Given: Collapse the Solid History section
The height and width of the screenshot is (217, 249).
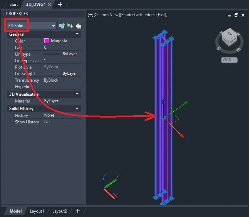Looking at the screenshot, I should pos(77,108).
